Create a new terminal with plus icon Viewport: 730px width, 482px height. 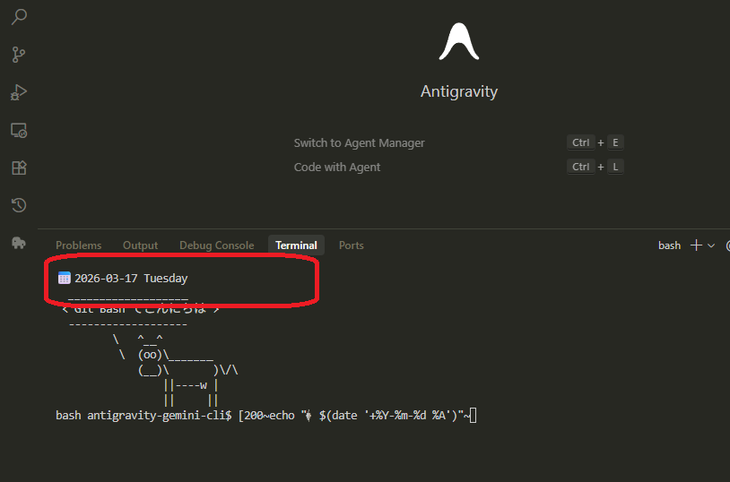point(696,245)
